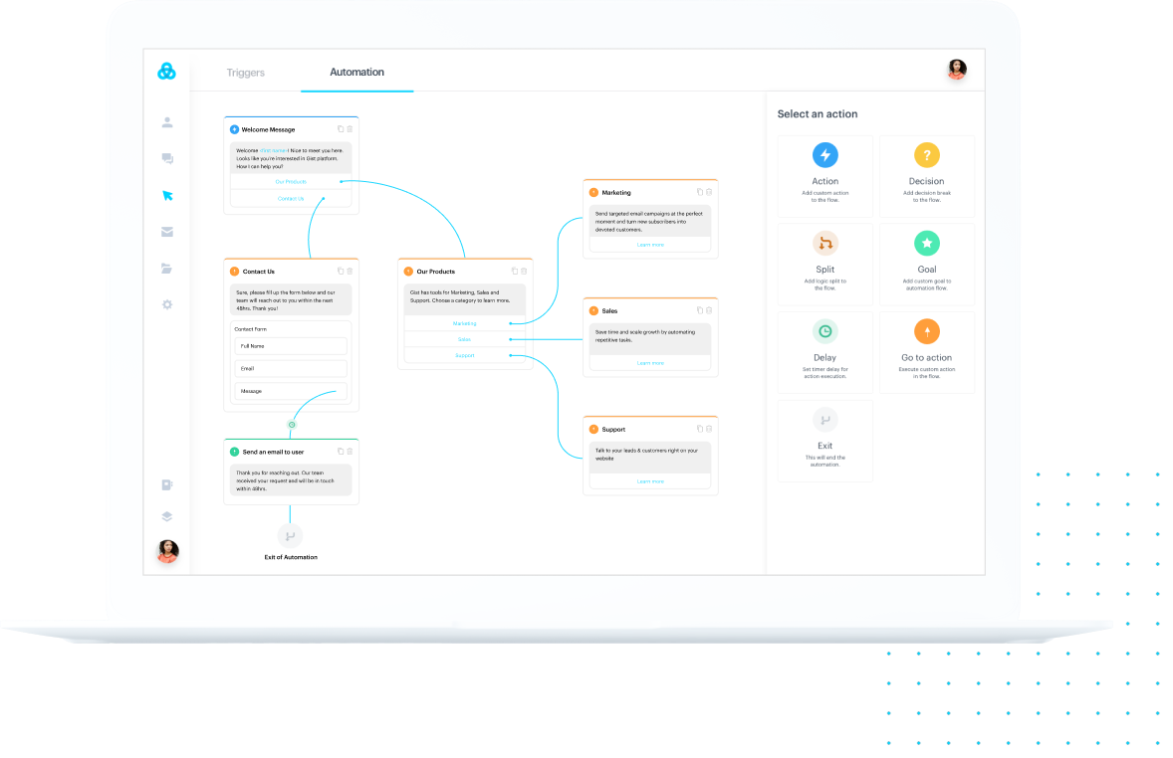Select the Decision action icon
This screenshot has height=758, width=1173.
(926, 155)
